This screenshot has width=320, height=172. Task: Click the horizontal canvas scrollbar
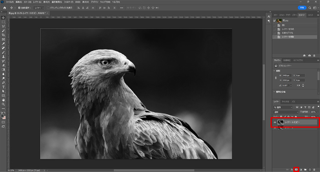click(x=154, y=170)
